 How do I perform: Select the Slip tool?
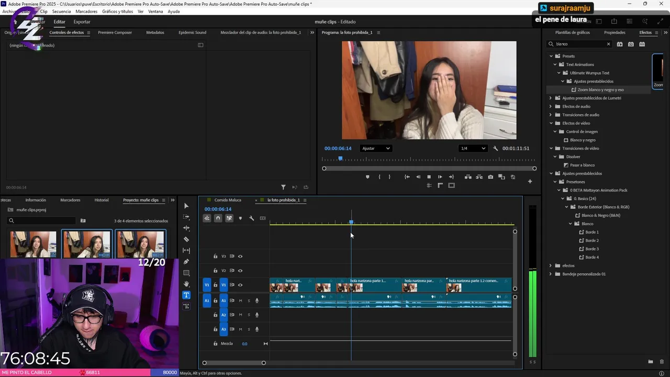click(x=186, y=250)
